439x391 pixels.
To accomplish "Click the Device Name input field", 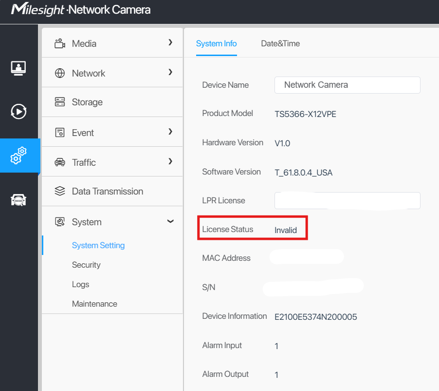I will [347, 85].
